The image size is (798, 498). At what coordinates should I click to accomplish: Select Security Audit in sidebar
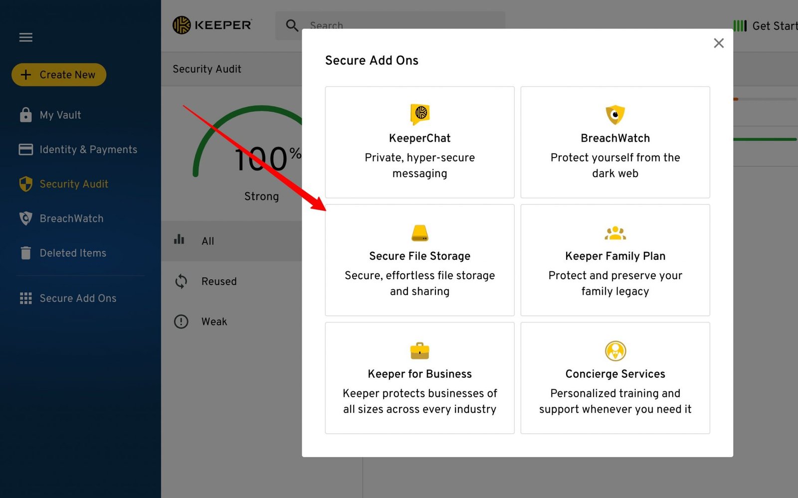[73, 184]
